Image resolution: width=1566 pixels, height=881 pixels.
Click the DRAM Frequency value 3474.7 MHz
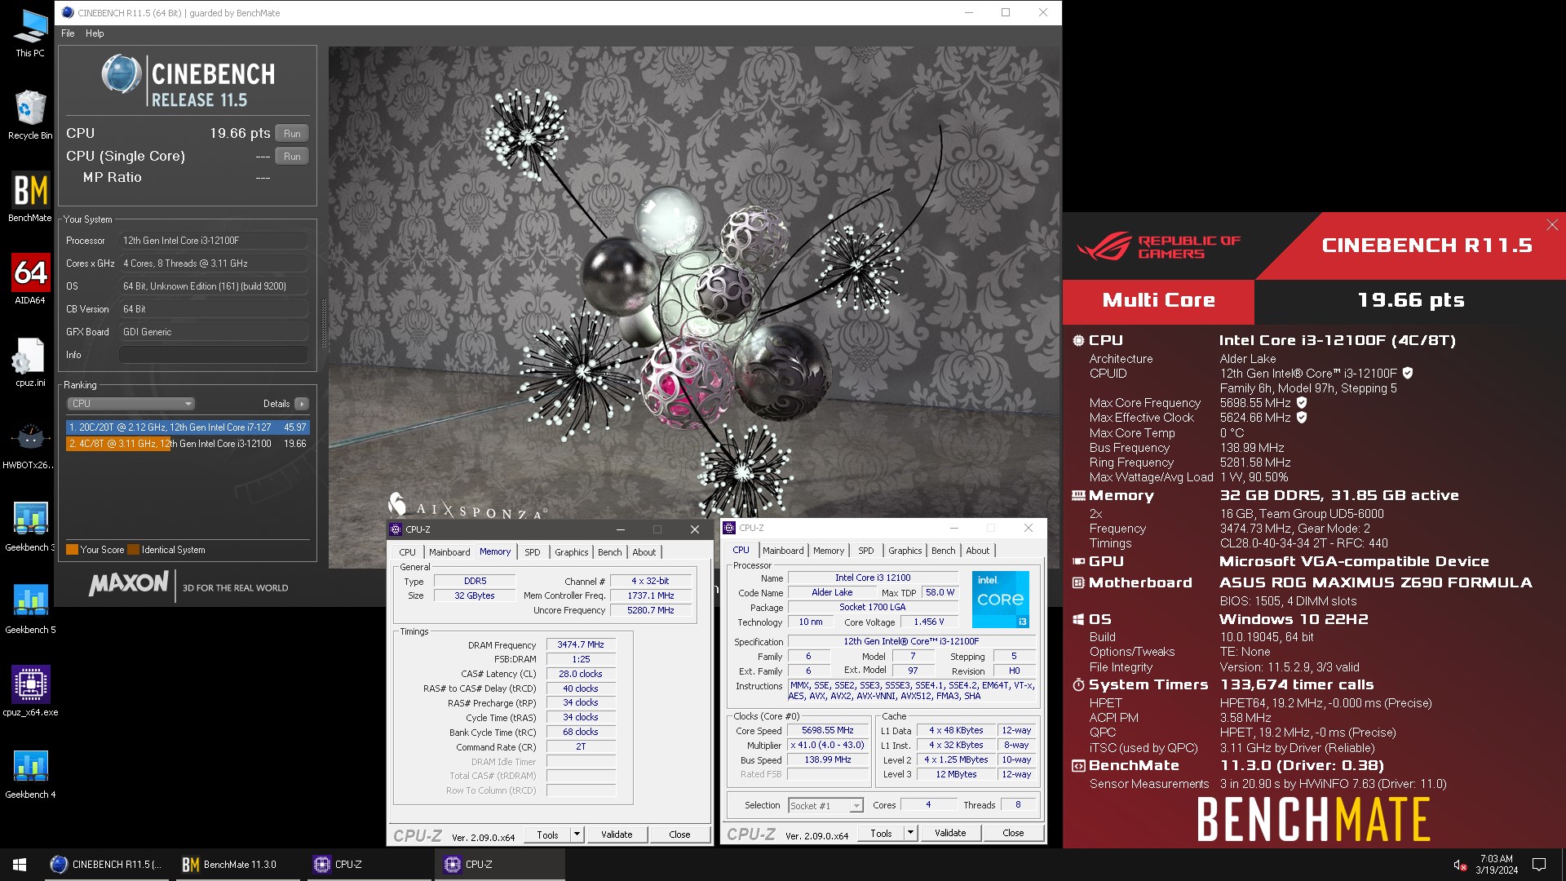click(581, 644)
